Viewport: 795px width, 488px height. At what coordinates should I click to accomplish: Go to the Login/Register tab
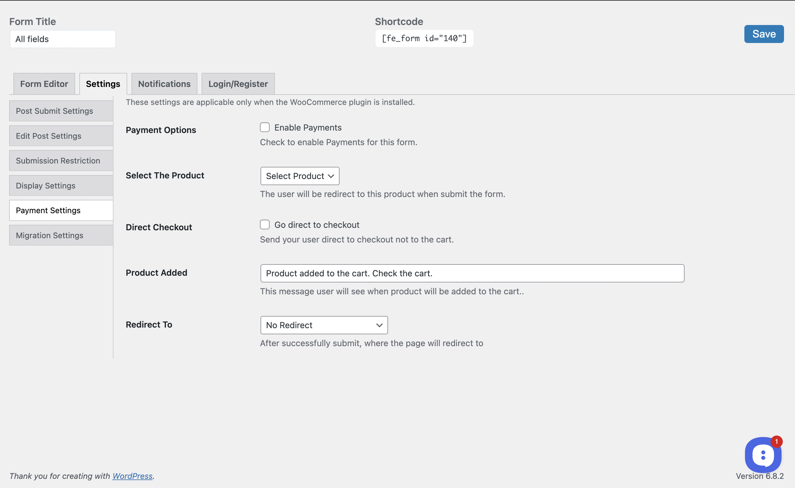click(238, 84)
